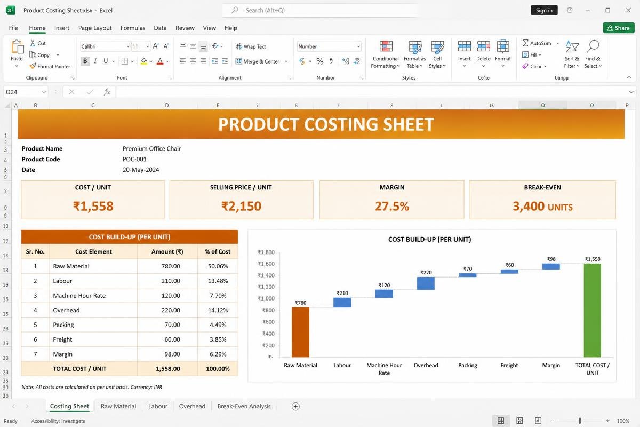
Task: Switch to the Formulas tab
Action: [x=133, y=28]
